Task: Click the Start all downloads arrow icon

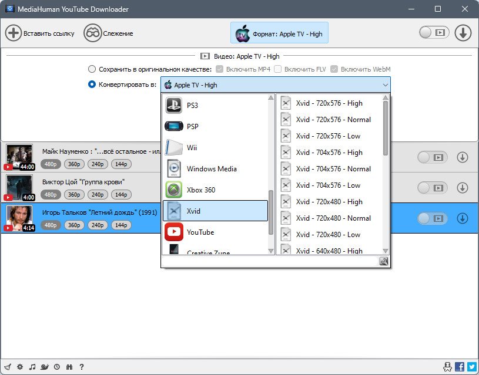Action: pos(463,33)
